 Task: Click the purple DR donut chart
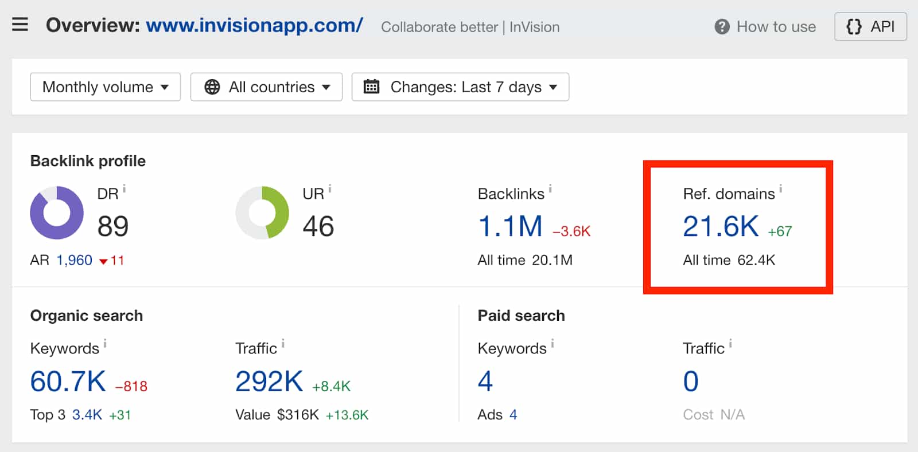57,213
